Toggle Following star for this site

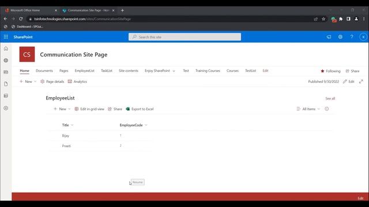[330, 71]
